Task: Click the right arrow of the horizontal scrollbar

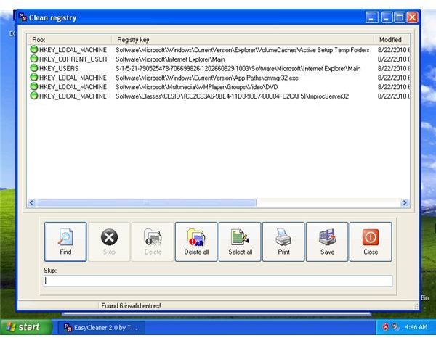Action: (x=405, y=203)
